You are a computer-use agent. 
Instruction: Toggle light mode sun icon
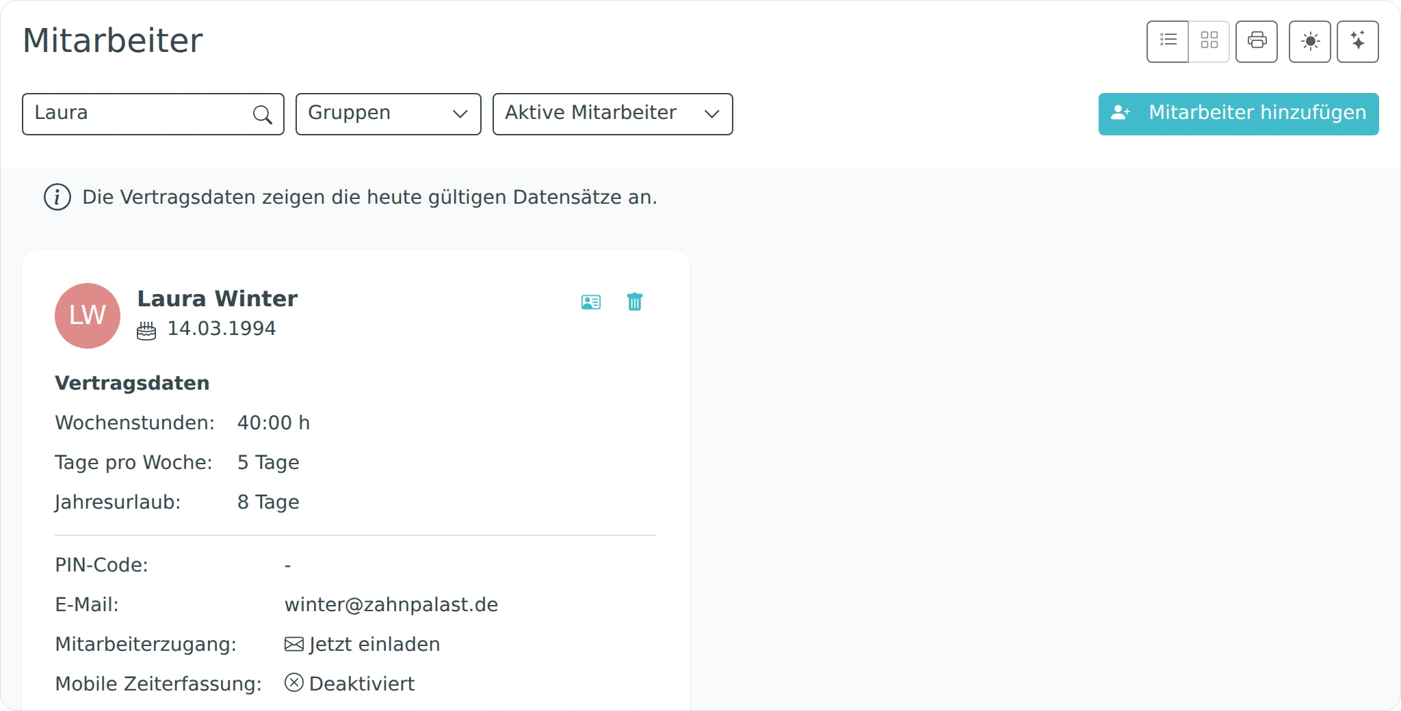tap(1310, 42)
